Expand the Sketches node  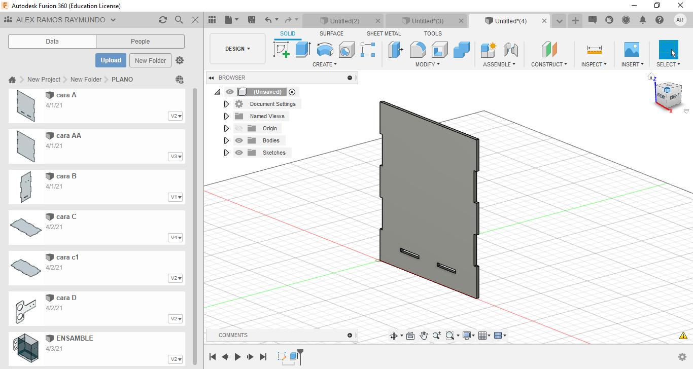tap(226, 153)
